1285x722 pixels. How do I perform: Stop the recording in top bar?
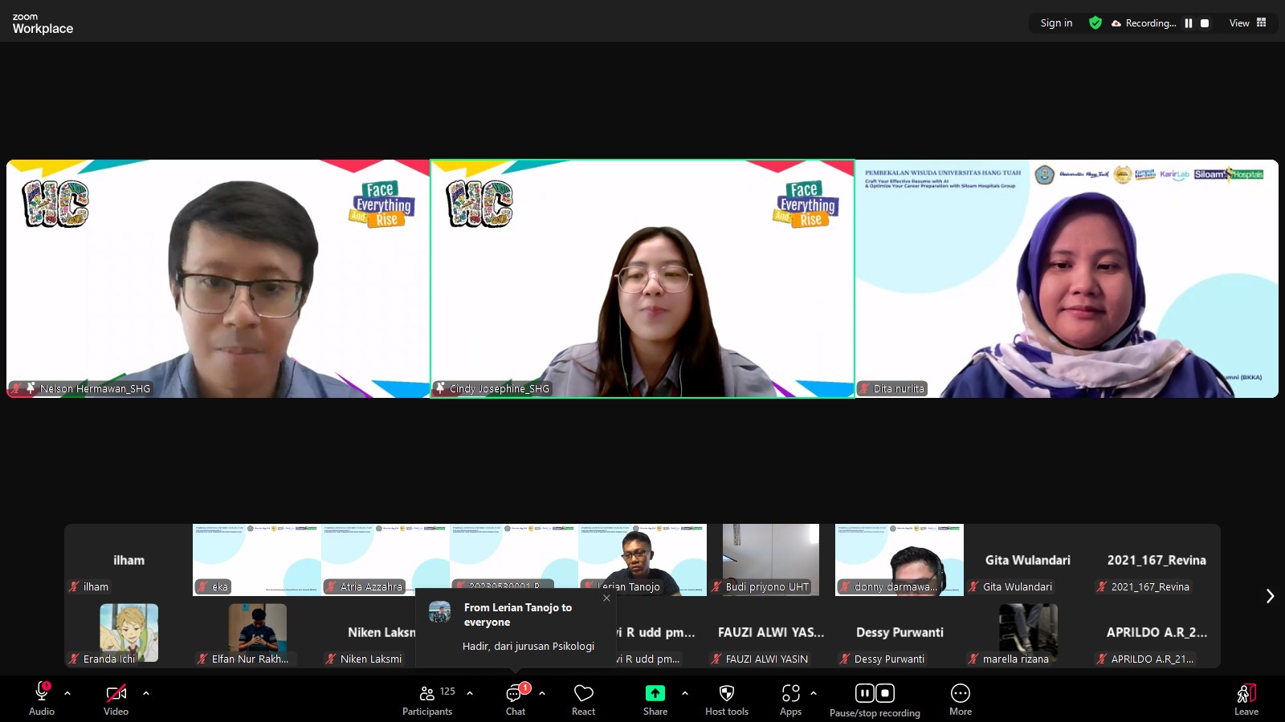click(x=1205, y=23)
